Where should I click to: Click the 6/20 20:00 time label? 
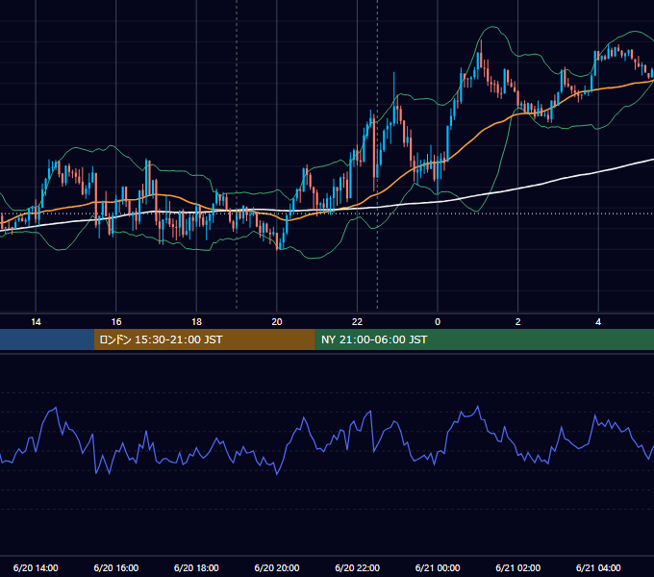coord(277,567)
